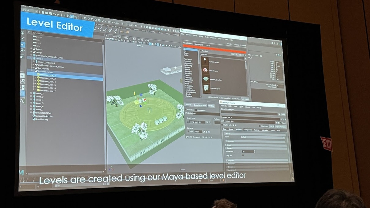The height and width of the screenshot is (208, 370).
Task: Click the breakable_glass thumbnail
Action: coord(205,70)
